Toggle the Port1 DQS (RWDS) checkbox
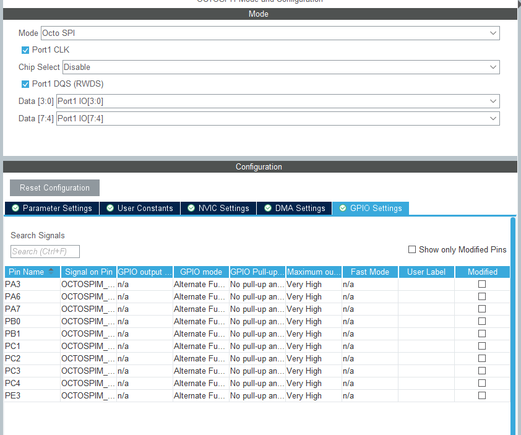 [25, 84]
